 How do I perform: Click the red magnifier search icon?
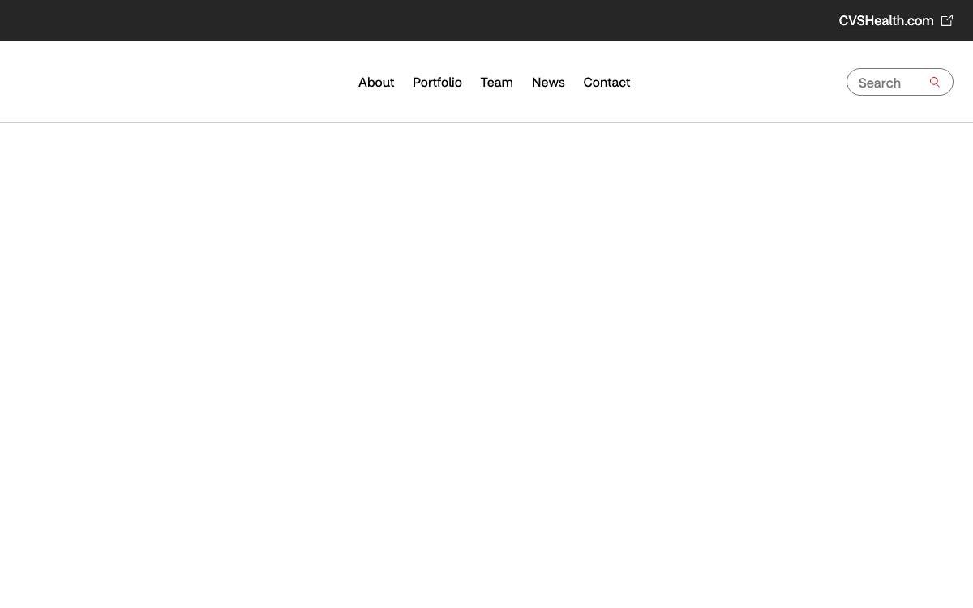tap(935, 82)
